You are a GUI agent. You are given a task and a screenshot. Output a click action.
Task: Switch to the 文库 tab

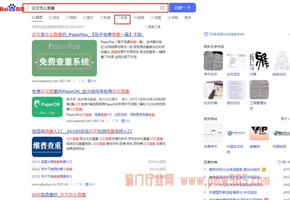point(122,18)
